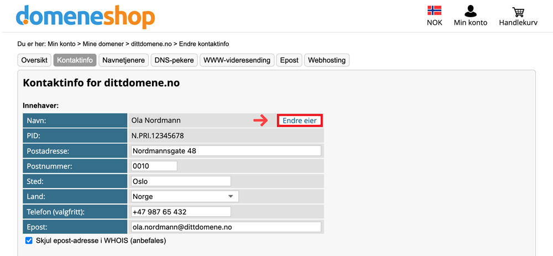Image resolution: width=553 pixels, height=256 pixels.
Task: Follow the Mine domener breadcrumb link
Action: pos(103,44)
